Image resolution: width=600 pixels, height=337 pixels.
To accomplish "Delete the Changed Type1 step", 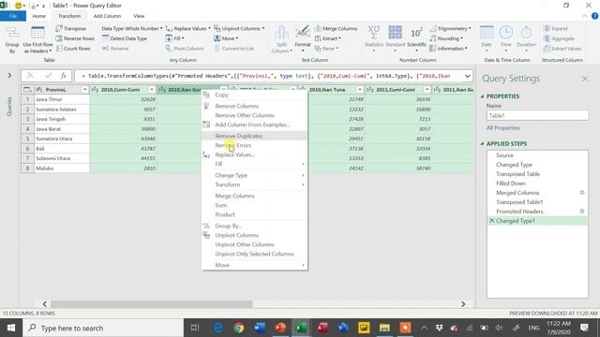I will pos(491,221).
